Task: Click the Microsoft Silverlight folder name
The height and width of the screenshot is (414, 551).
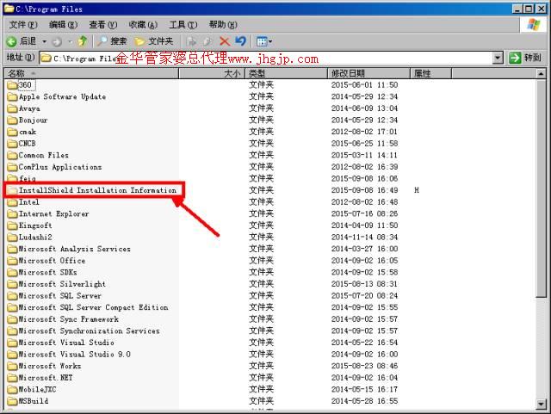Action: [62, 284]
